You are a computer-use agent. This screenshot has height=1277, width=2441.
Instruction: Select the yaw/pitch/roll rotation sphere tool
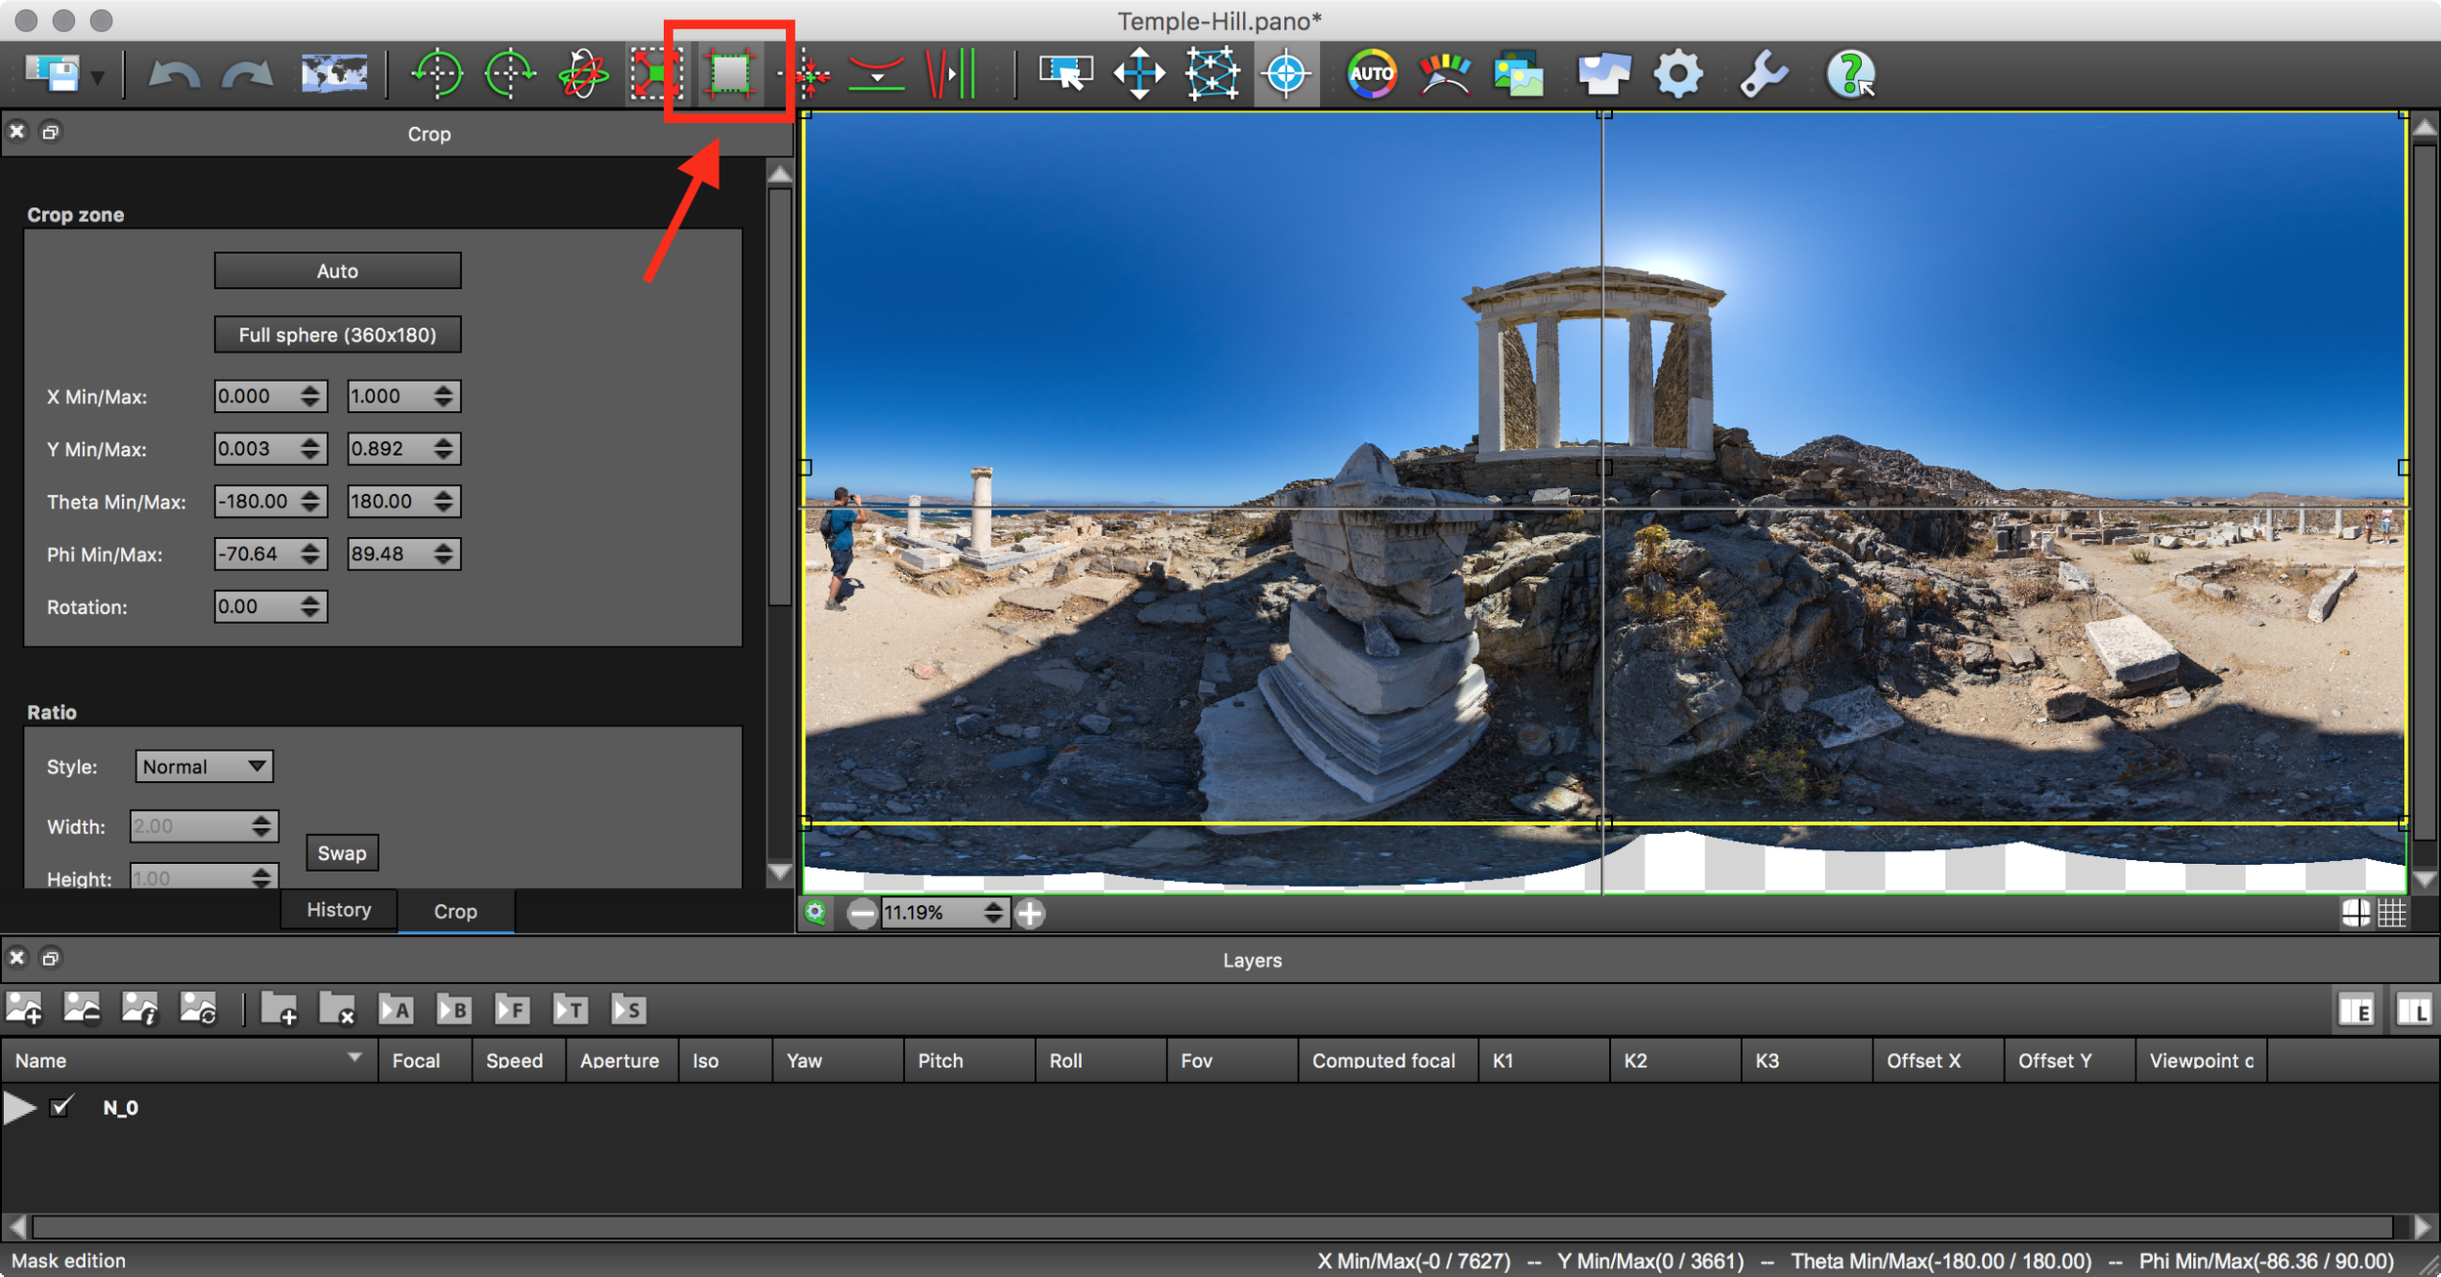pyautogui.click(x=583, y=73)
